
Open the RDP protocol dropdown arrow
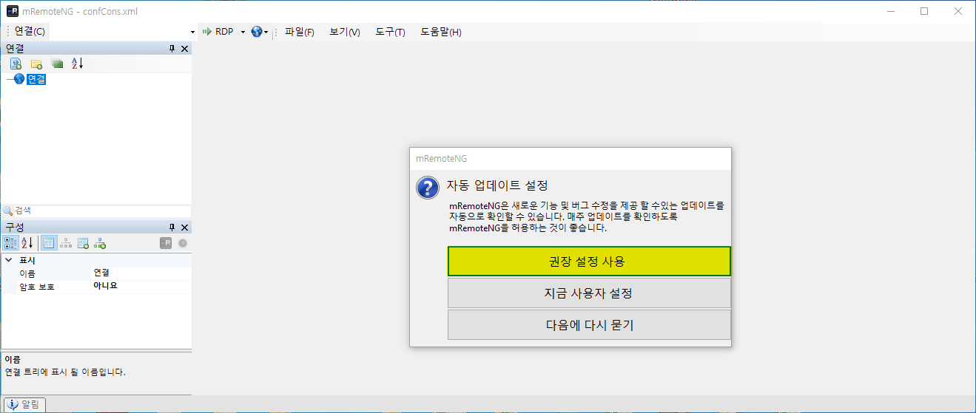coord(243,32)
